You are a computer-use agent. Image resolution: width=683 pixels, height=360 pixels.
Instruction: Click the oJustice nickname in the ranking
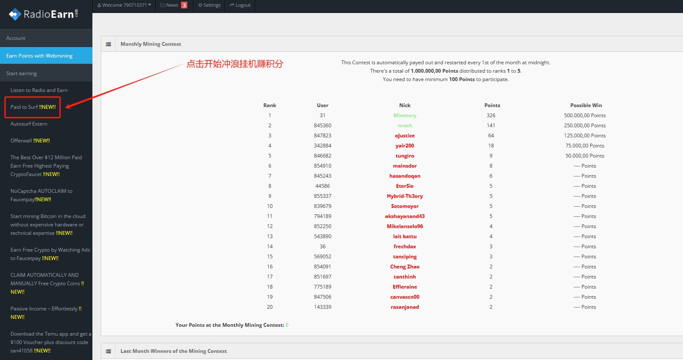coord(405,136)
